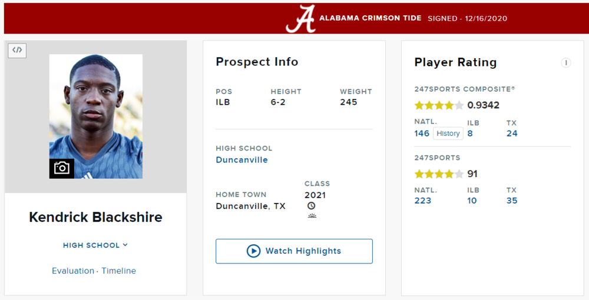This screenshot has height=300, width=589.
Task: Click the clock icon under class 2021
Action: pyautogui.click(x=311, y=206)
